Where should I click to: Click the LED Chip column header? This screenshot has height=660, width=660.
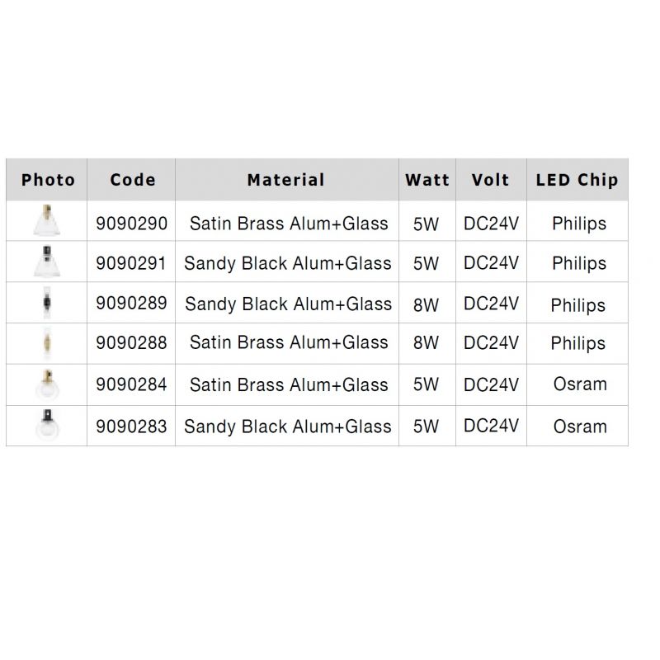point(577,180)
